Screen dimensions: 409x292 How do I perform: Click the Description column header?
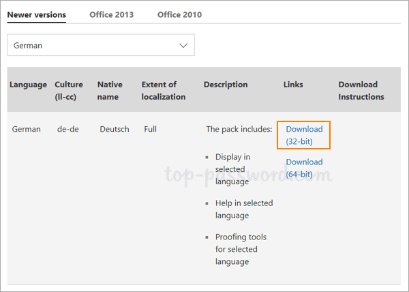[226, 85]
